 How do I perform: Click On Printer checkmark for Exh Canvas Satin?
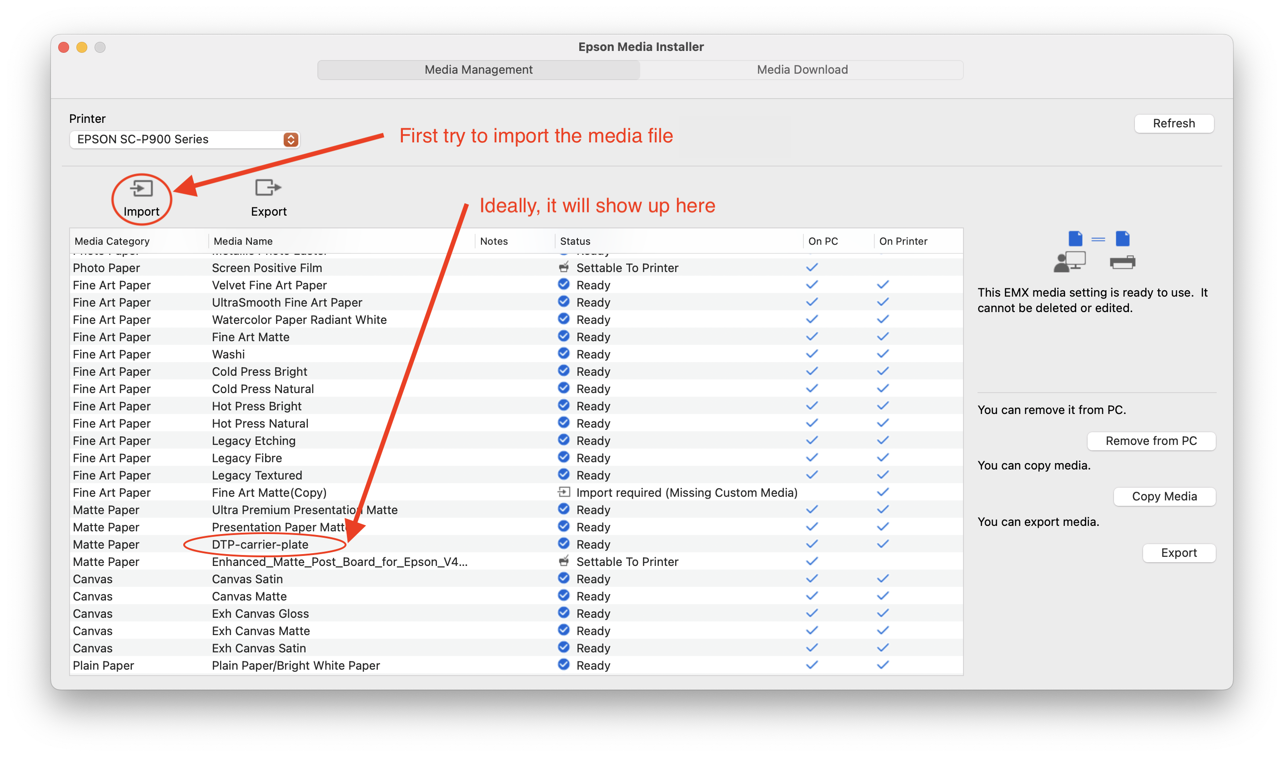[883, 648]
